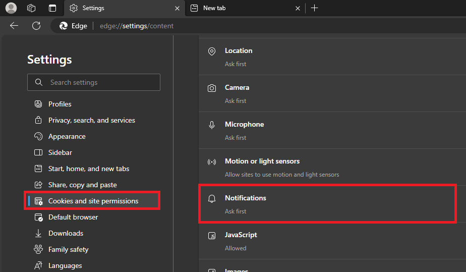Open Camera permission settings
466x272 pixels.
click(332, 93)
